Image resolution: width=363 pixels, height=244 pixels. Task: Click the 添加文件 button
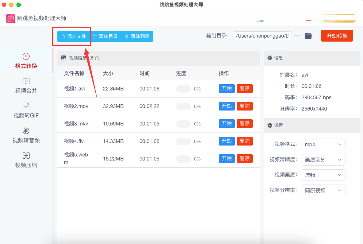(74, 36)
